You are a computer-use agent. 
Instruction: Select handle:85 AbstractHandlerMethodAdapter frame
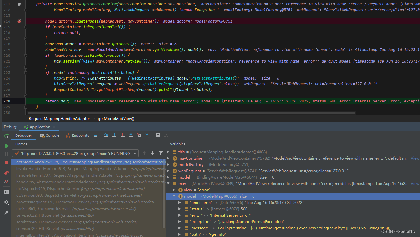click(88, 182)
